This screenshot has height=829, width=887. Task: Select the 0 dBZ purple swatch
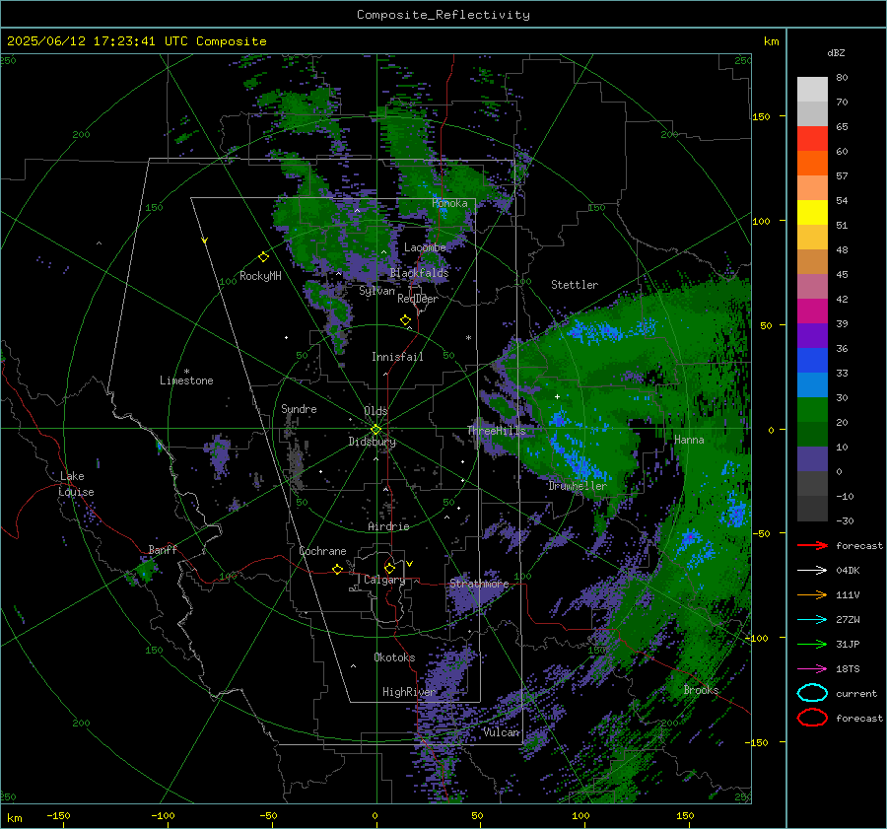(x=812, y=459)
